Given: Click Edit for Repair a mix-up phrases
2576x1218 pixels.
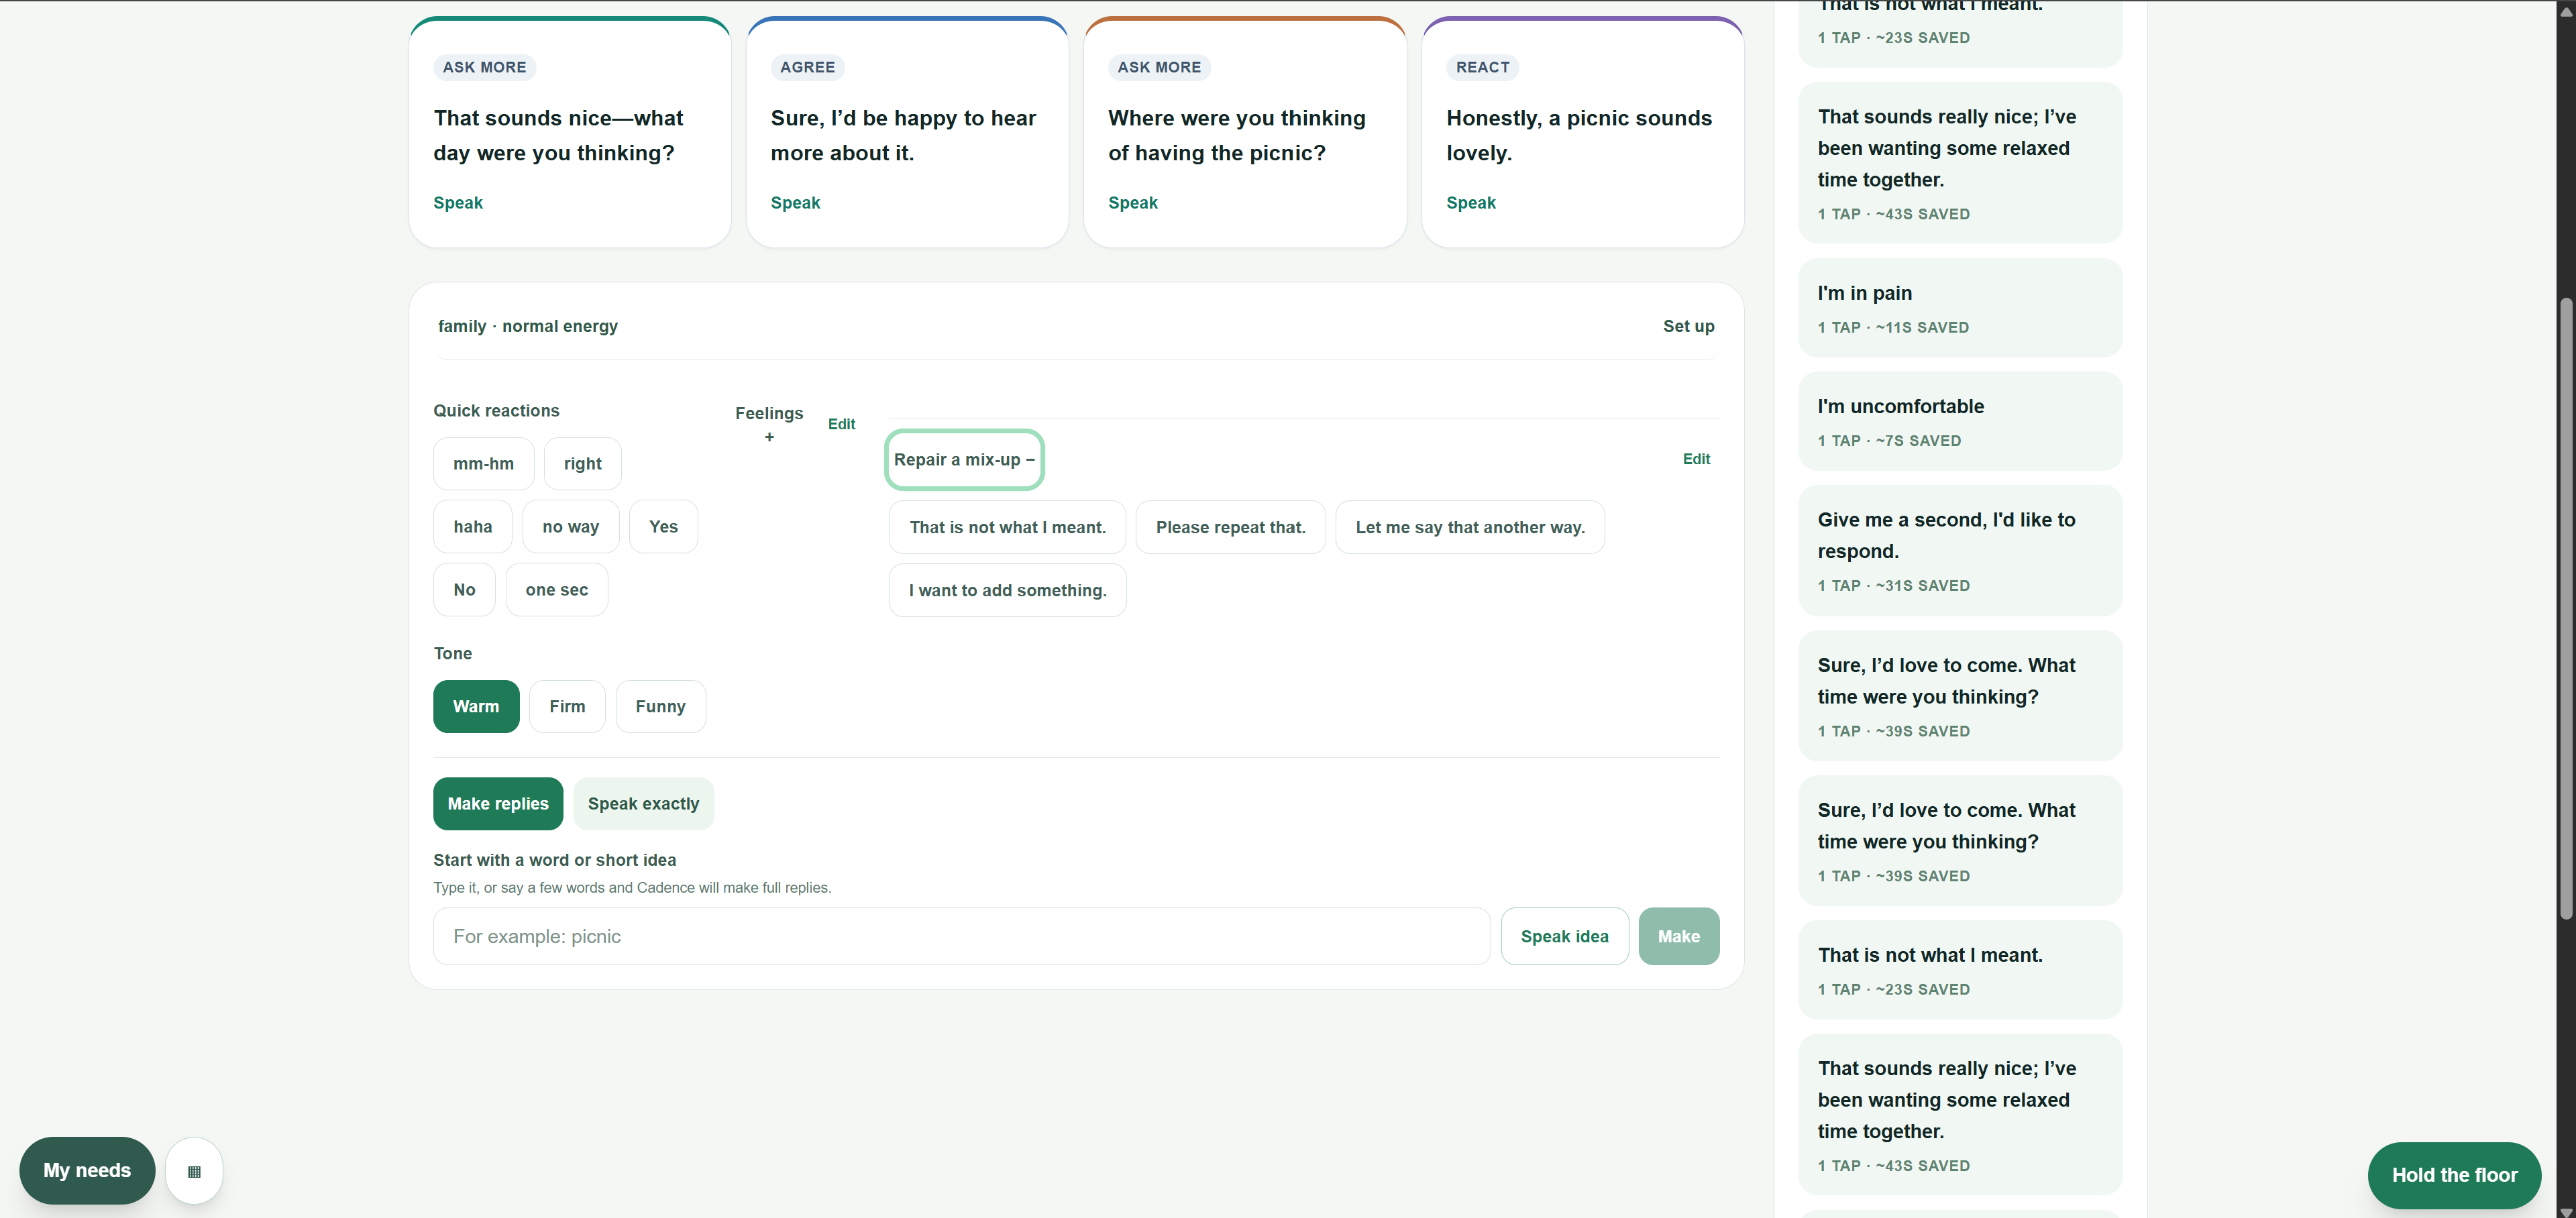Looking at the screenshot, I should [1696, 459].
